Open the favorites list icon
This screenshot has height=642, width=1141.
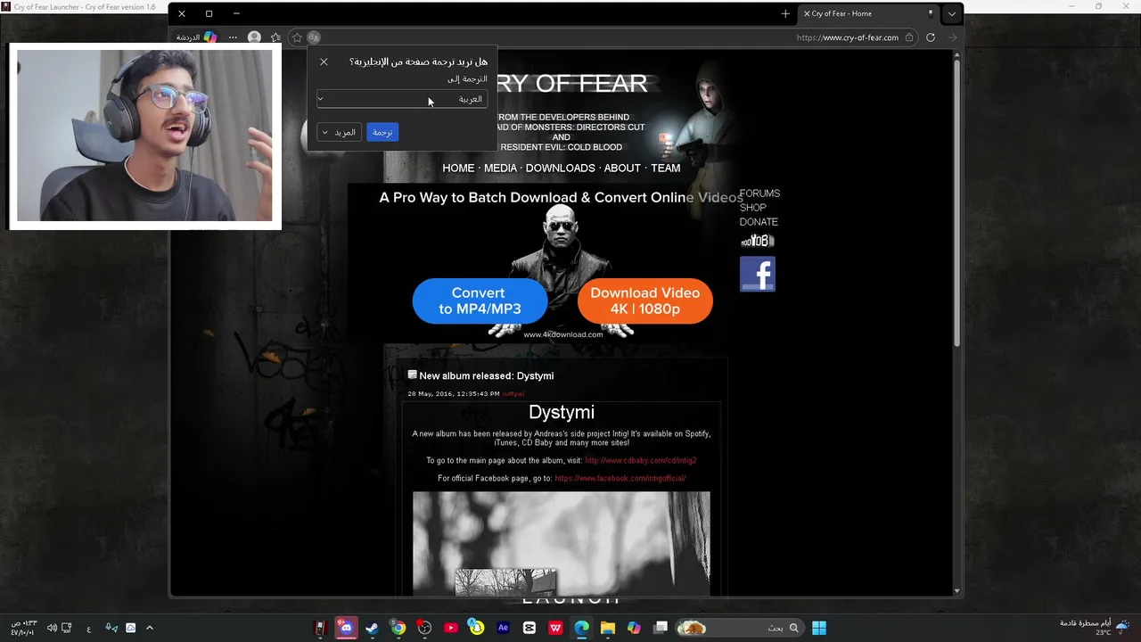click(275, 37)
